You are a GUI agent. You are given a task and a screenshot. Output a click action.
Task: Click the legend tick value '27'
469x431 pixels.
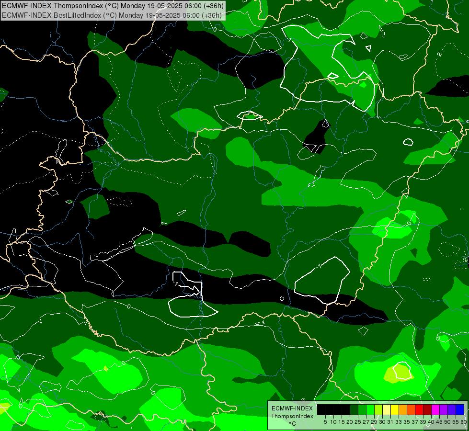click(x=366, y=422)
